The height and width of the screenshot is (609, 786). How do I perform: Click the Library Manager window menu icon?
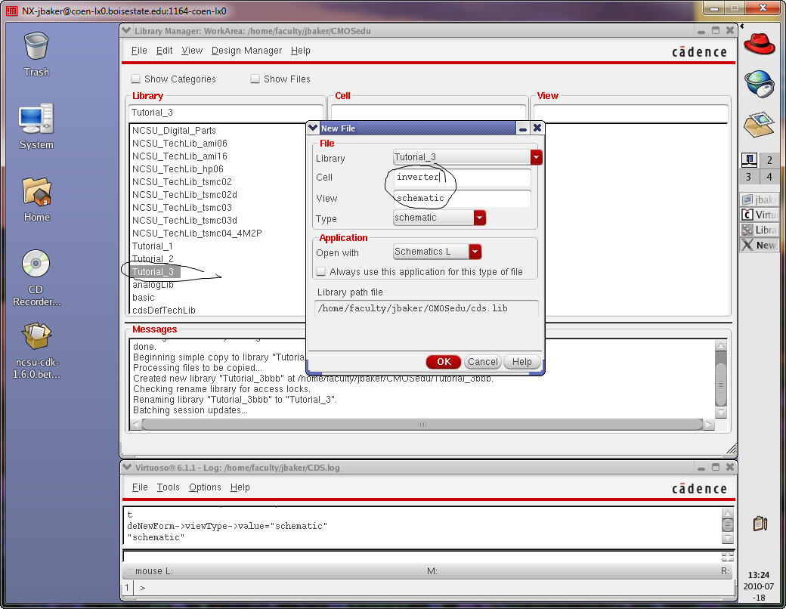(x=126, y=30)
